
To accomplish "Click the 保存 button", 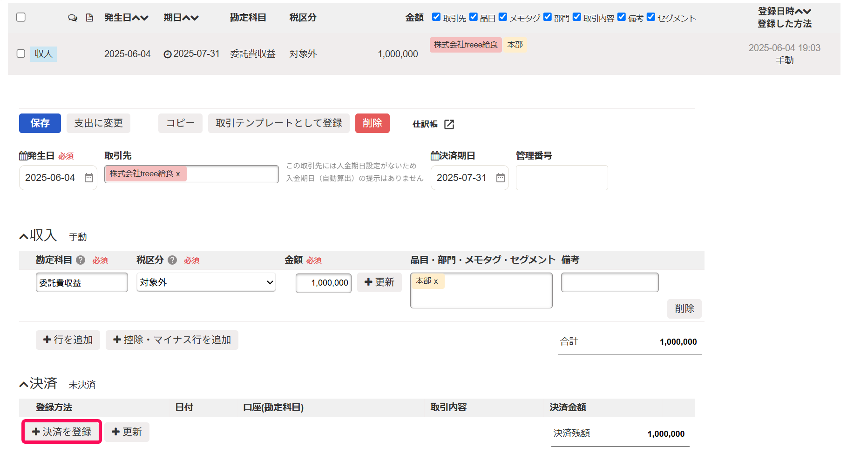I will (x=40, y=123).
